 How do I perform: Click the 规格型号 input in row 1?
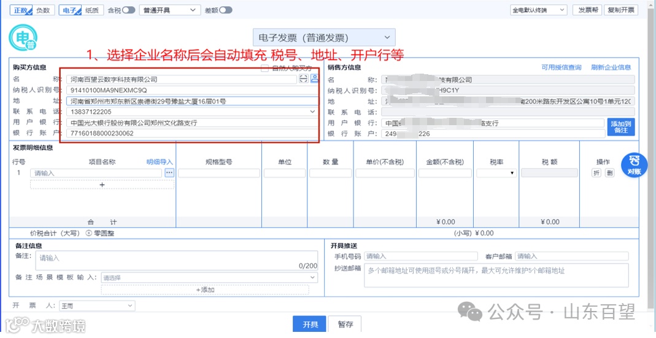219,173
